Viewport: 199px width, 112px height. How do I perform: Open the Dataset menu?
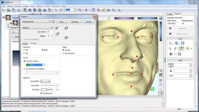coord(18,6)
